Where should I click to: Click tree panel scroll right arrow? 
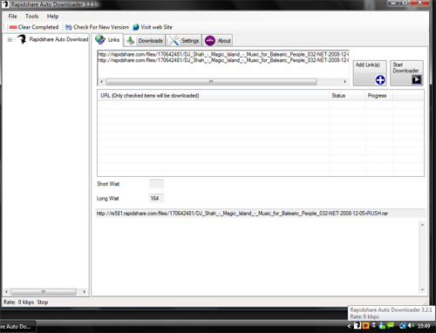point(85,291)
